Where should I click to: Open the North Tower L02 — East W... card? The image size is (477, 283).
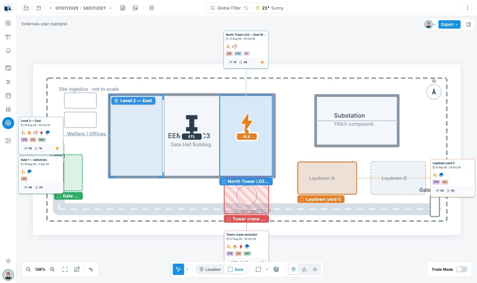[246, 49]
